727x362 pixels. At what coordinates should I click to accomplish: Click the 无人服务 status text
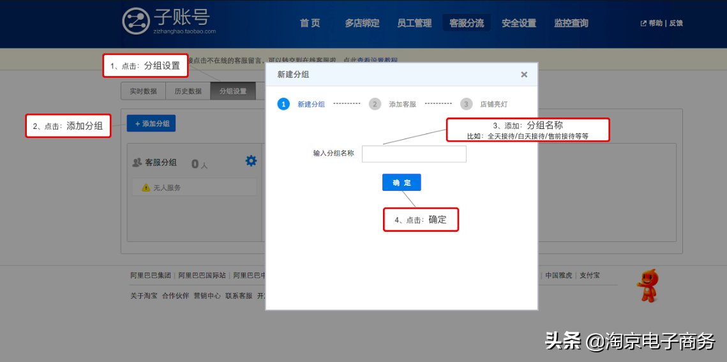pyautogui.click(x=167, y=188)
